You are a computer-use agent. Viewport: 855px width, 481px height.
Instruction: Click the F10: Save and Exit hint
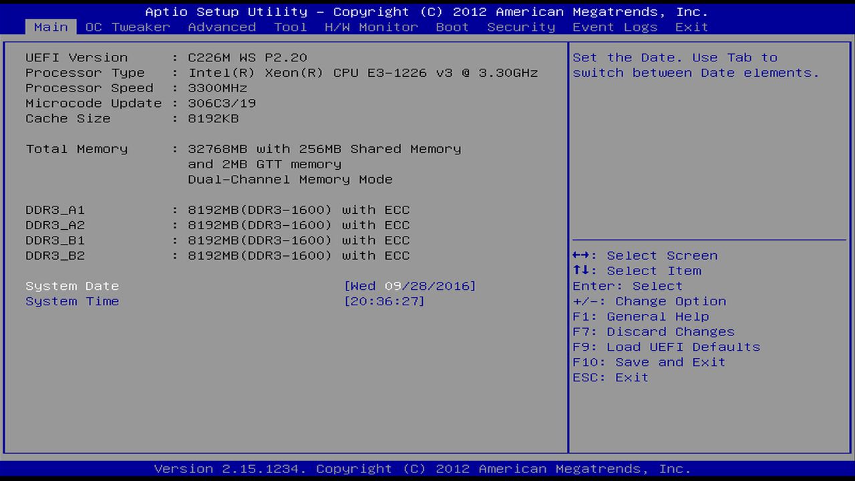click(649, 362)
